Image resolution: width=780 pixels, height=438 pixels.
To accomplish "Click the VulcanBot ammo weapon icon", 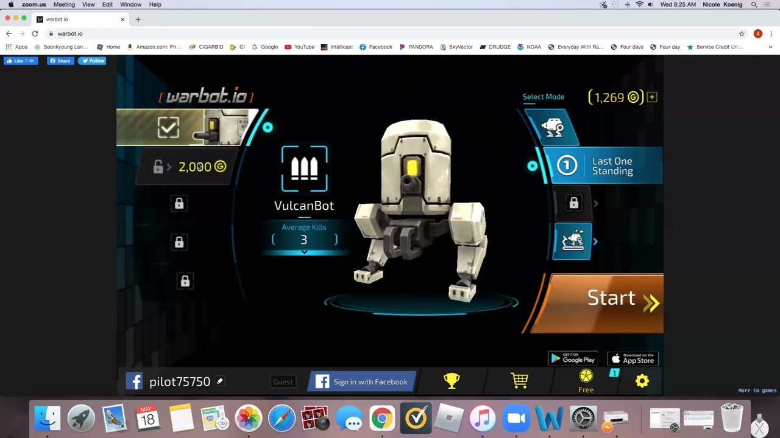I will click(x=304, y=169).
